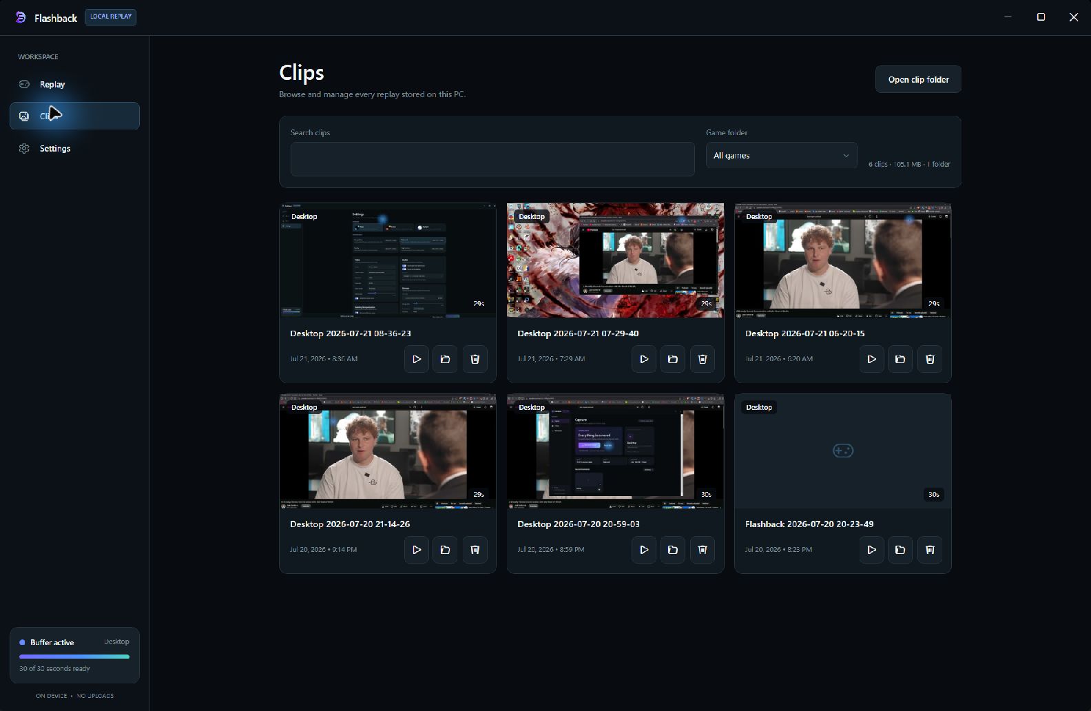This screenshot has height=711, width=1091.
Task: Click the title Flashback 2026-07-20 20-23-49
Action: pyautogui.click(x=809, y=524)
